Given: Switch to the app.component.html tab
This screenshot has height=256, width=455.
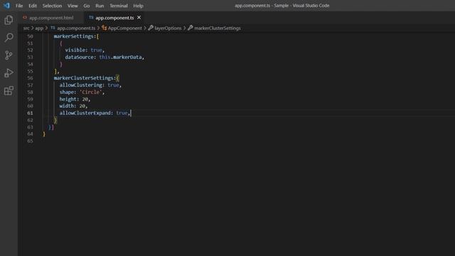Looking at the screenshot, I should (51, 18).
